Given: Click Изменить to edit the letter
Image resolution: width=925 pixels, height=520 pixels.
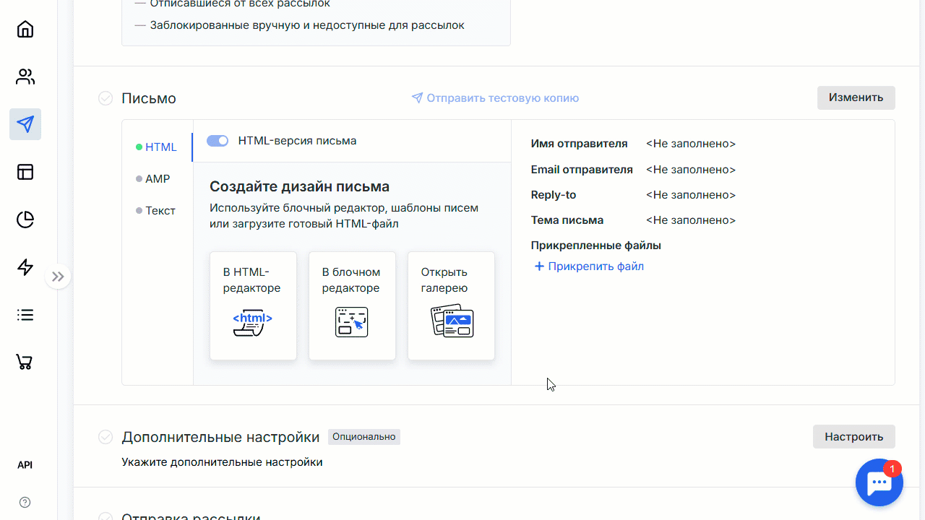Looking at the screenshot, I should [856, 97].
